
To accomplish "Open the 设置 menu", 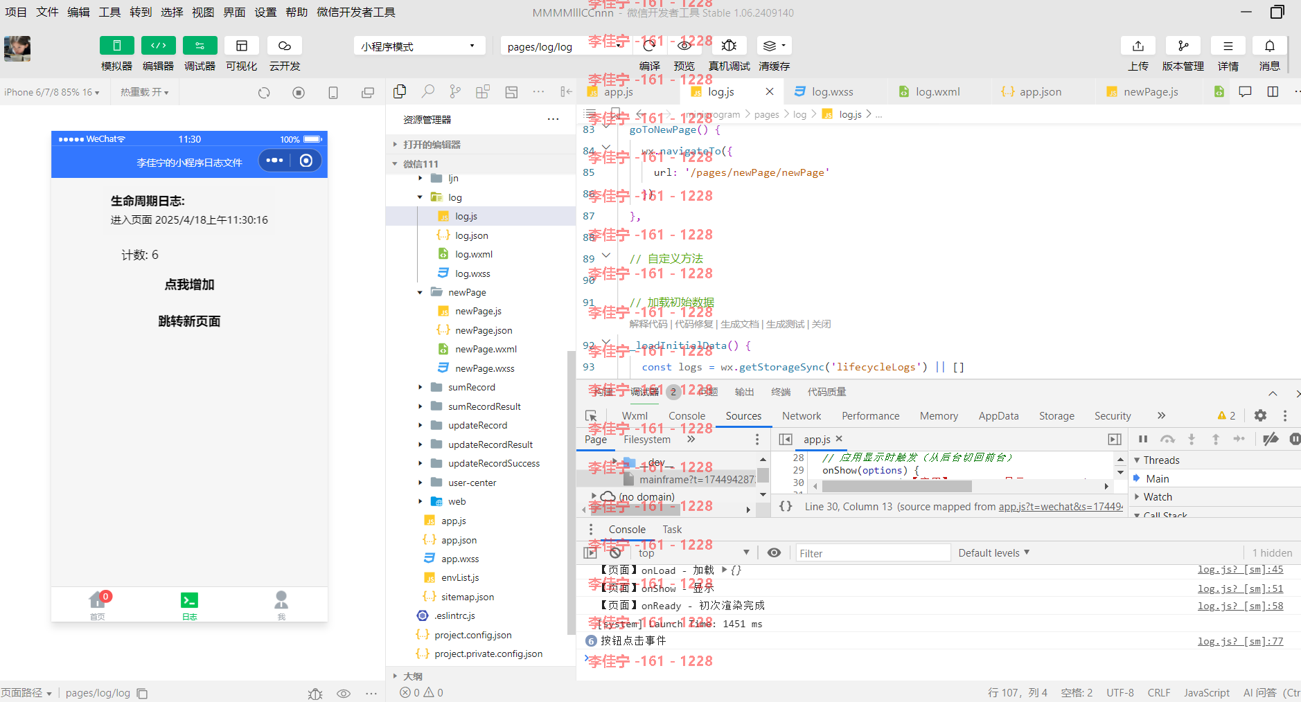I will click(x=265, y=12).
